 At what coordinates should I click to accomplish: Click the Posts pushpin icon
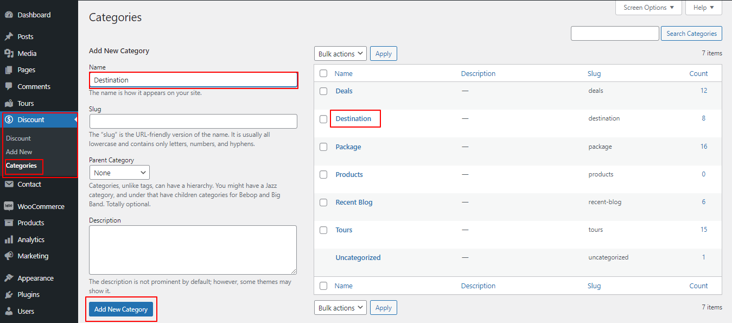click(9, 36)
